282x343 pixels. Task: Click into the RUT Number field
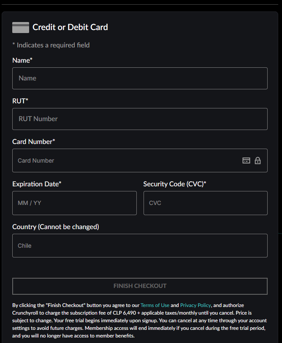[140, 119]
